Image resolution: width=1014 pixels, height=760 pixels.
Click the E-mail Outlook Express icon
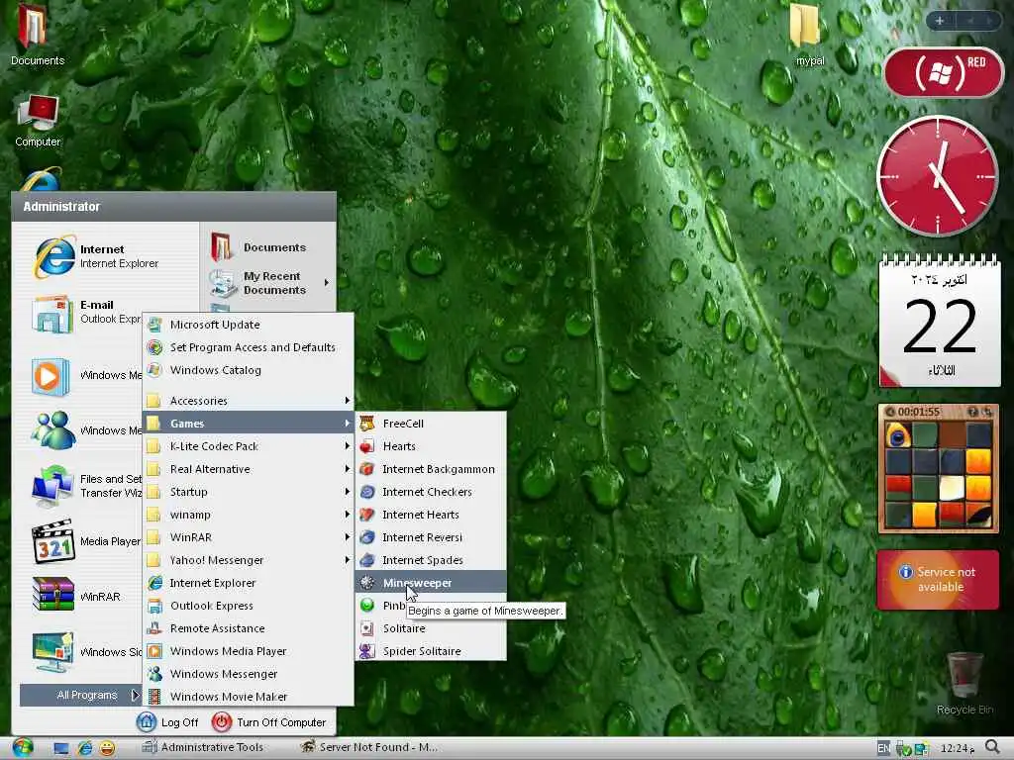52,314
